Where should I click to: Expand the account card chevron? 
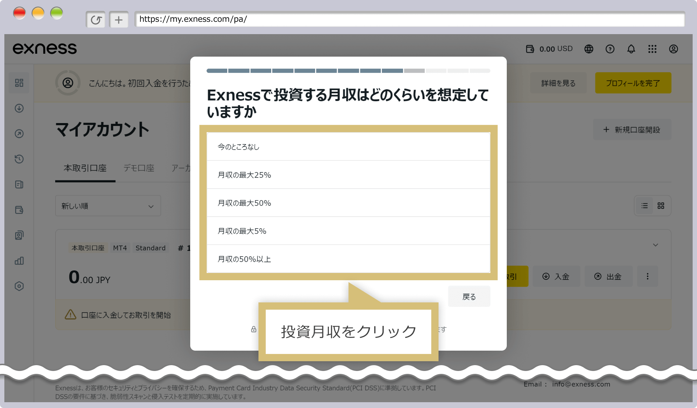click(655, 245)
